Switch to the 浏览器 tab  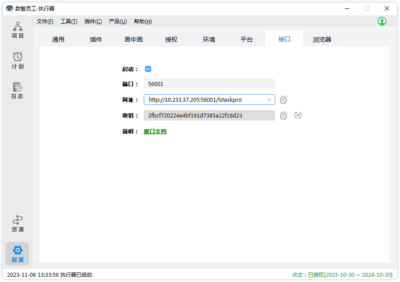(x=322, y=39)
